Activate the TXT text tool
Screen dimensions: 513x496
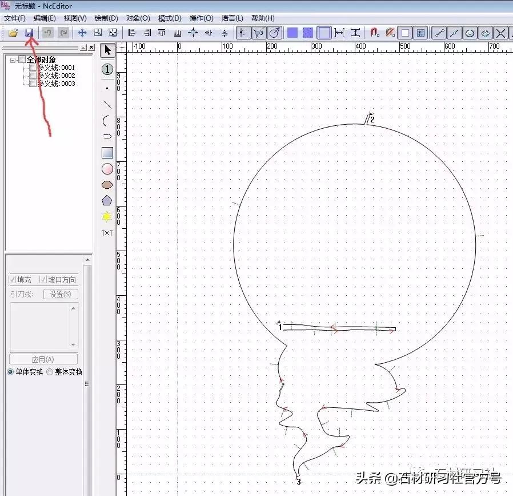tap(107, 233)
